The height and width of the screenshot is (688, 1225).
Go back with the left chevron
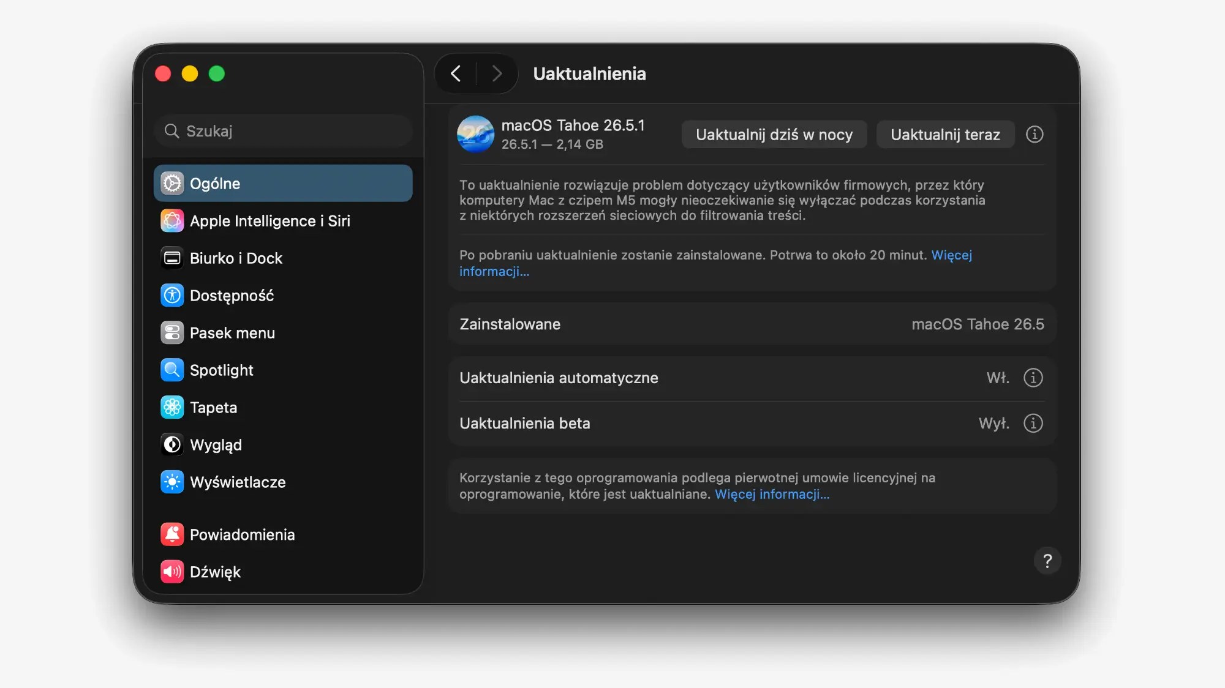456,73
